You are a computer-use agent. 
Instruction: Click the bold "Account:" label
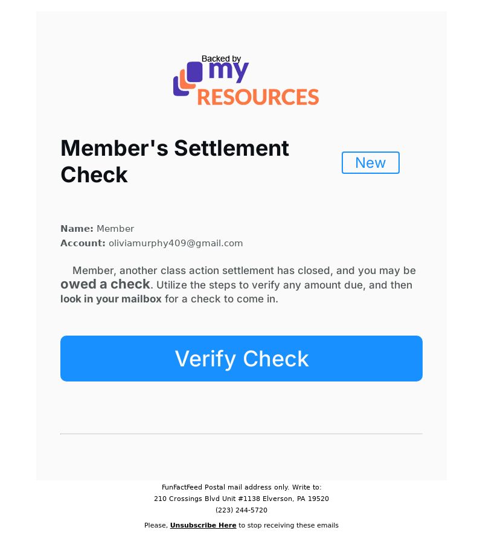(83, 243)
